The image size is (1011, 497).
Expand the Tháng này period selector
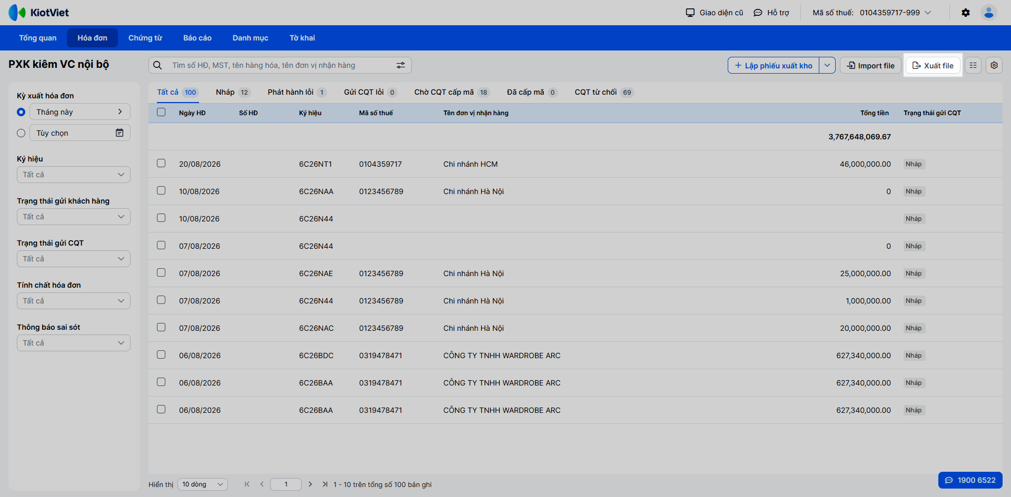coord(80,111)
